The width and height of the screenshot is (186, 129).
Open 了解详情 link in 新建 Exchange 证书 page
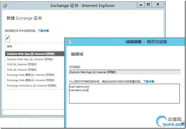pos(43,31)
